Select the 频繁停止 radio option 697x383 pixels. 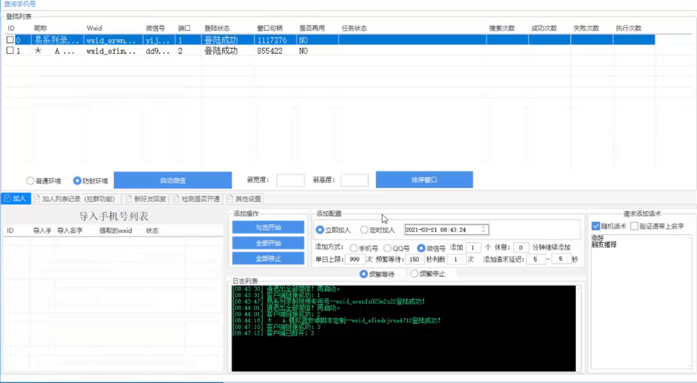tap(414, 274)
